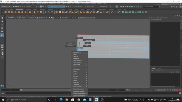Activate the Move tool in toolbox
This screenshot has height=102, width=182.
point(2,28)
